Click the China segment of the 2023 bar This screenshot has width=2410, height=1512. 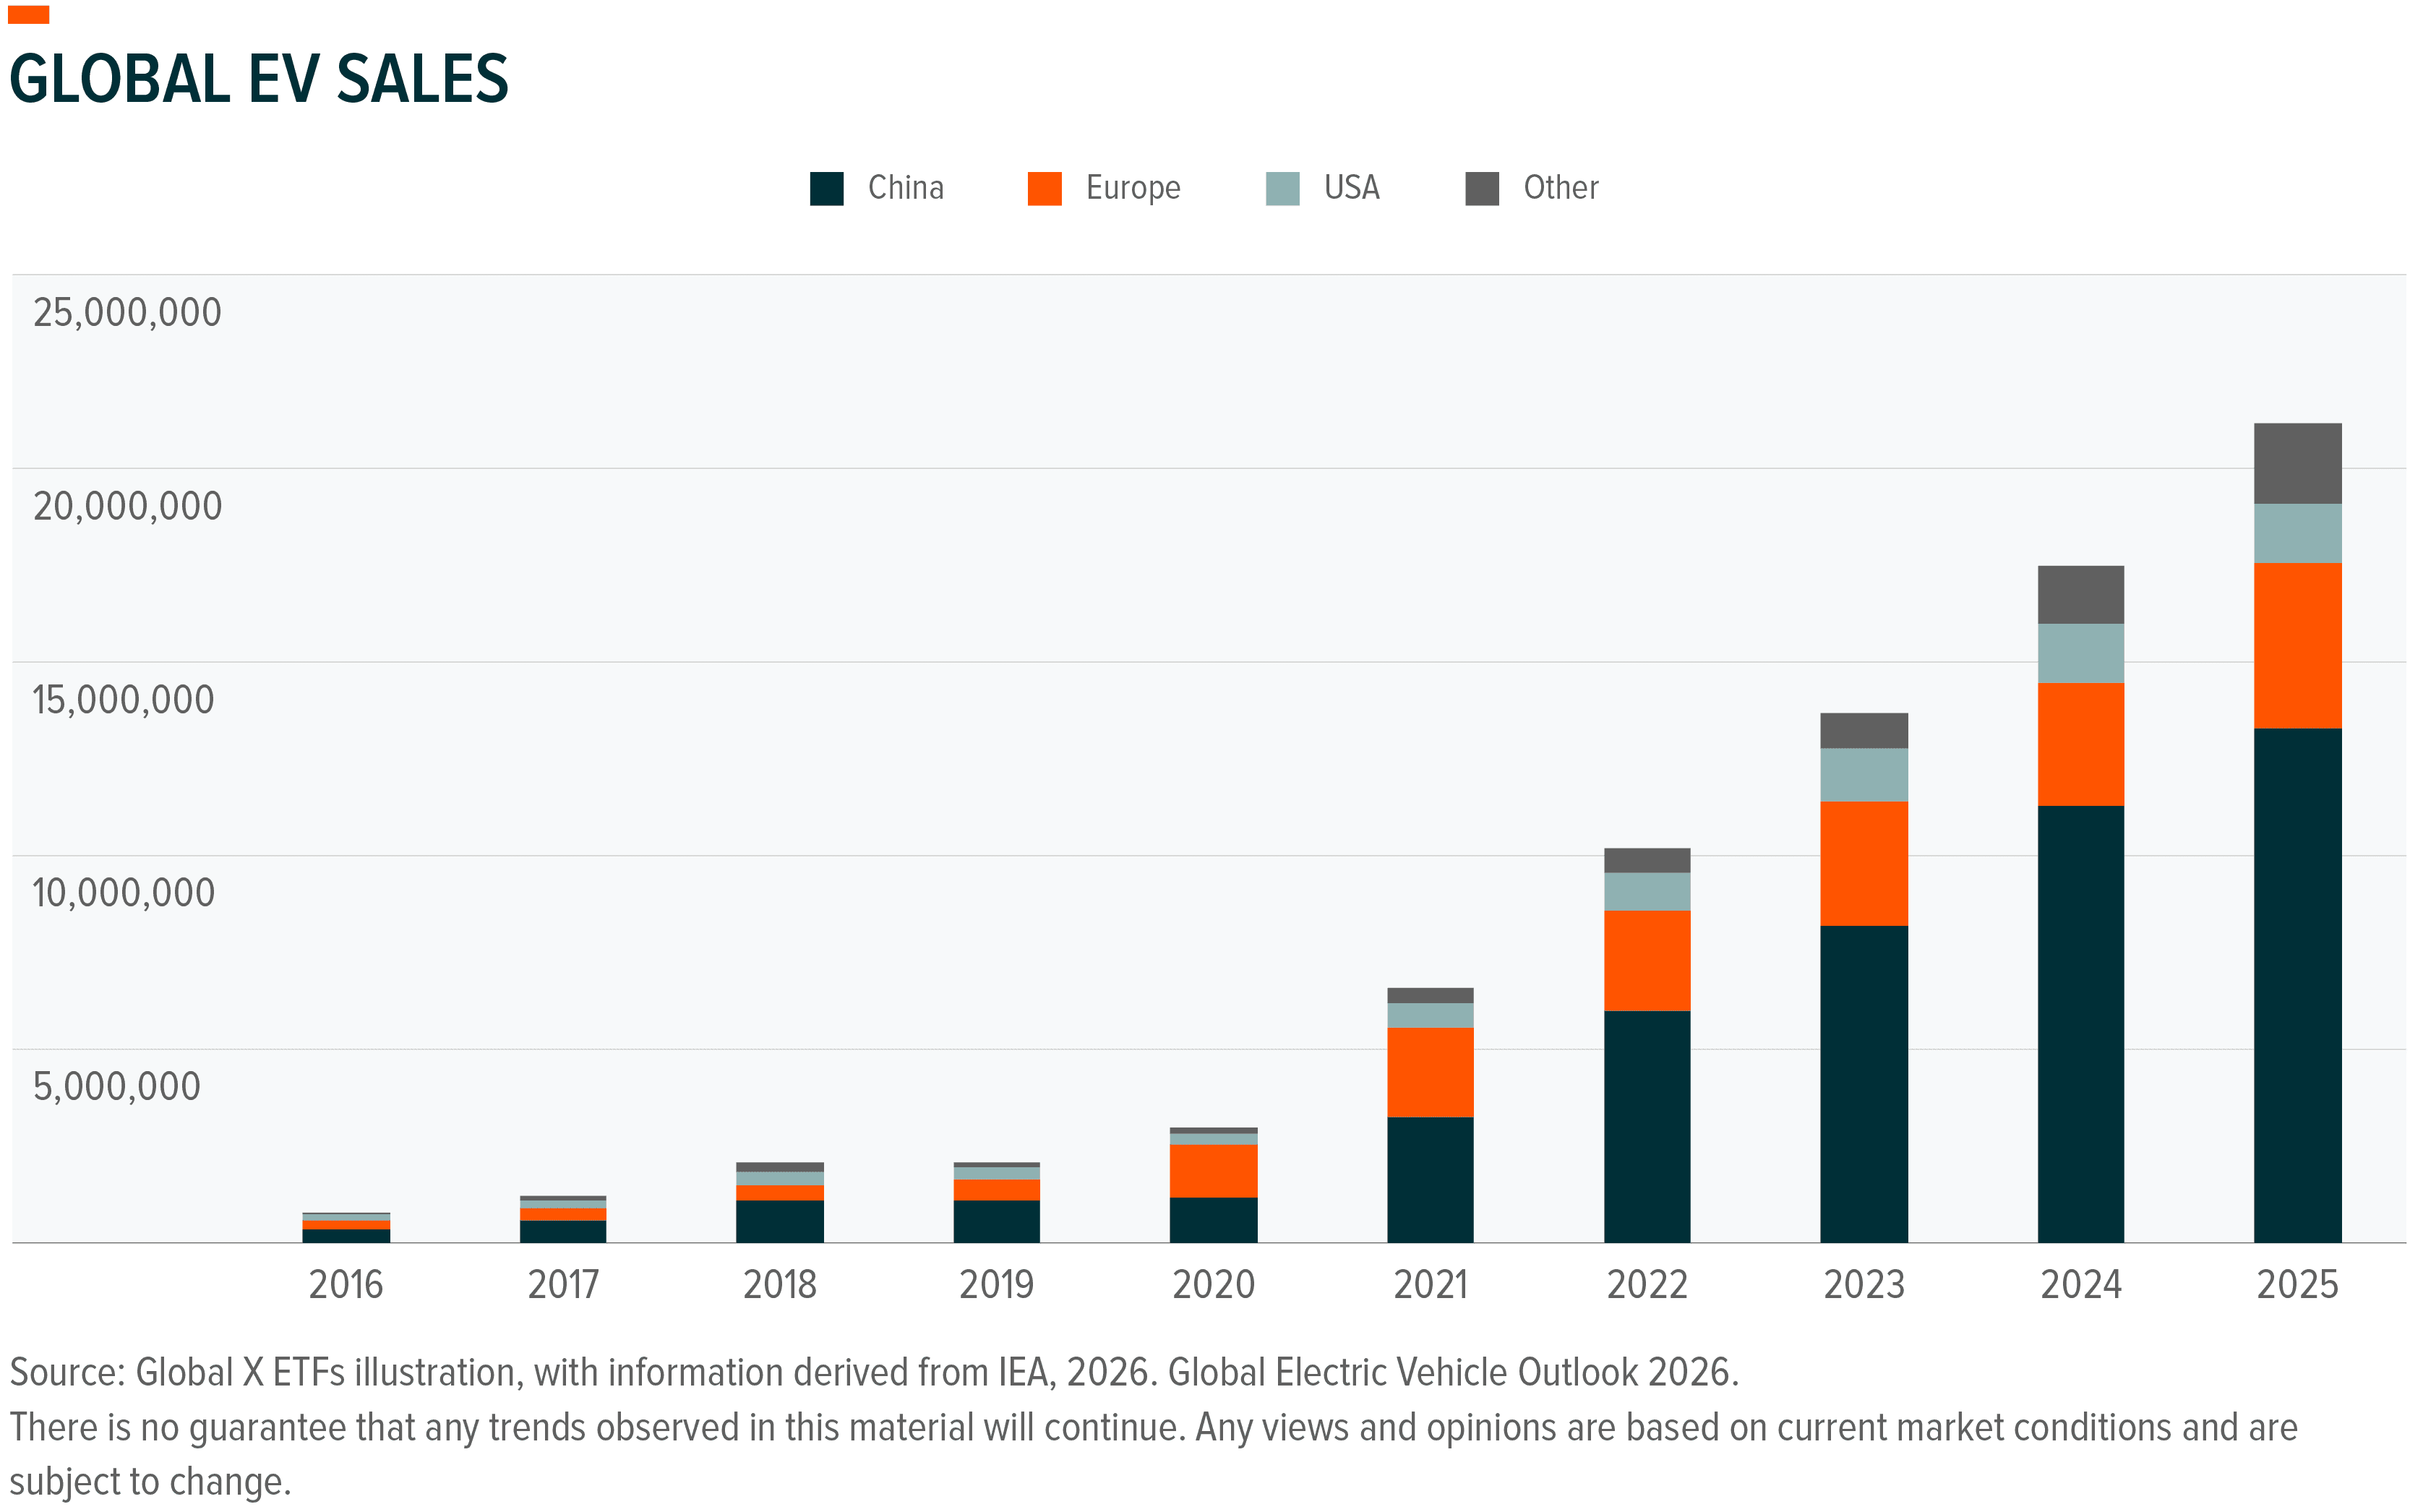(1864, 1084)
